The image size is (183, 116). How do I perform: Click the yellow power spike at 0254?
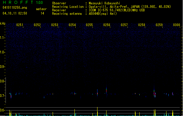[x=75, y=112]
